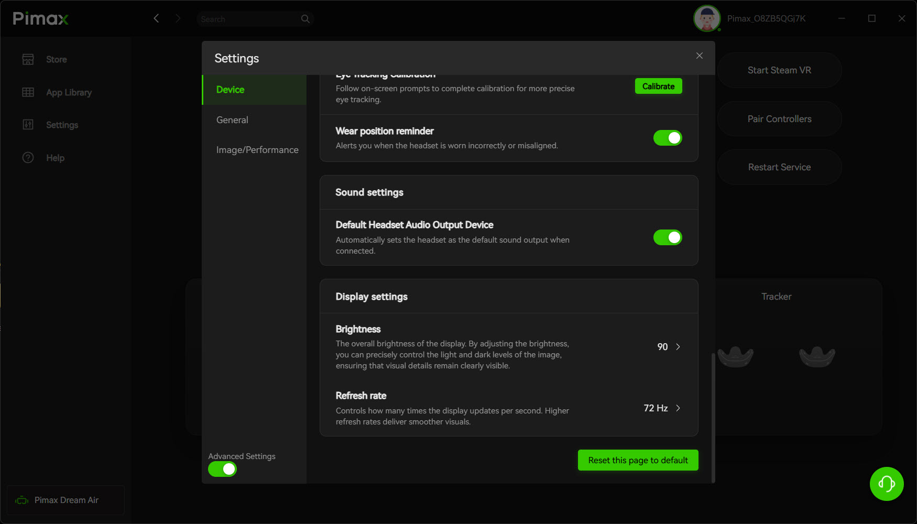This screenshot has height=524, width=917.
Task: Expand the Refresh rate chevron
Action: 678,408
